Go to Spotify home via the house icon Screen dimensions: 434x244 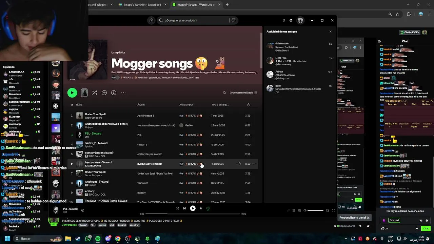pyautogui.click(x=151, y=20)
